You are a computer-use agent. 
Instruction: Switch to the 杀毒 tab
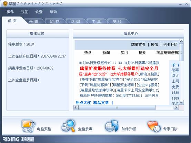(x=34, y=22)
